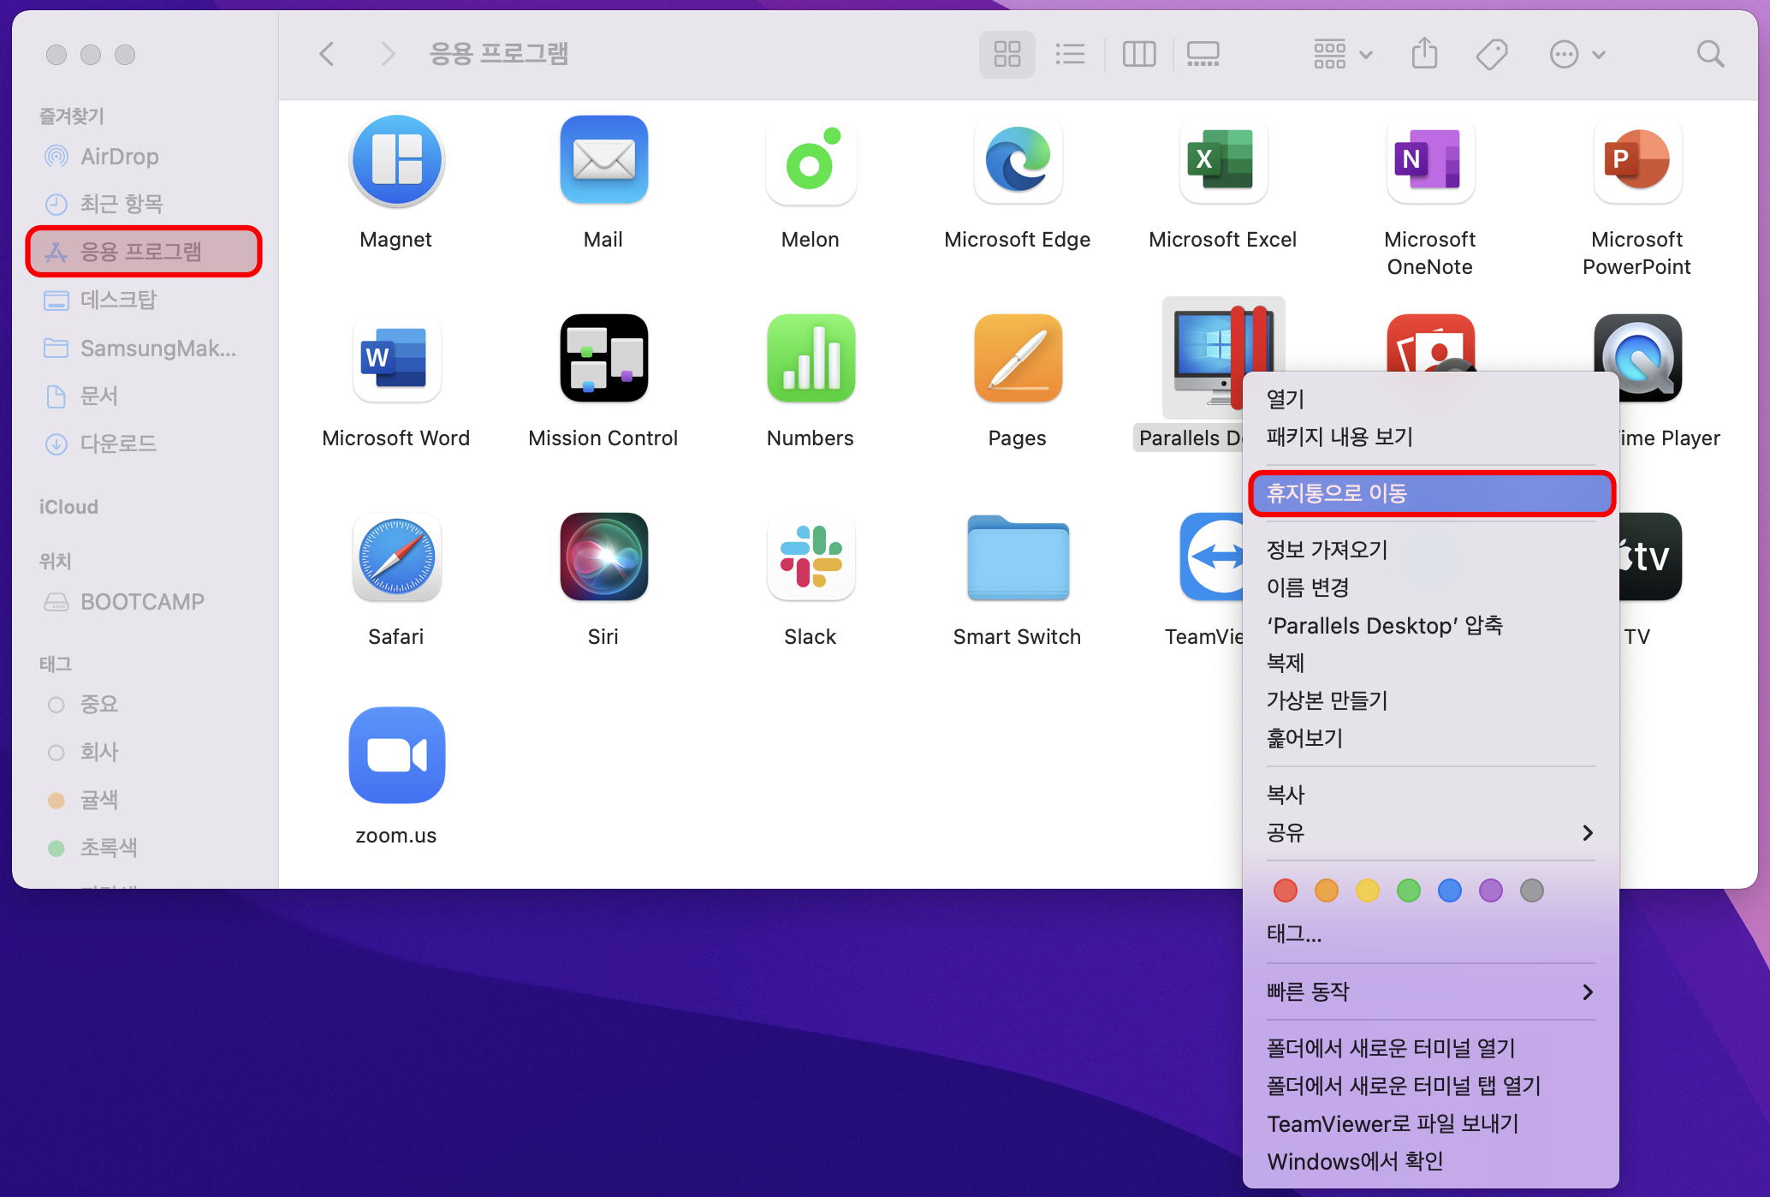
Task: Open the group-by dropdown in toolbar
Action: (x=1342, y=54)
